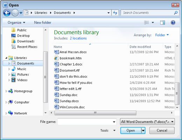Click the change view icon
182x140 pixels.
coord(146,22)
